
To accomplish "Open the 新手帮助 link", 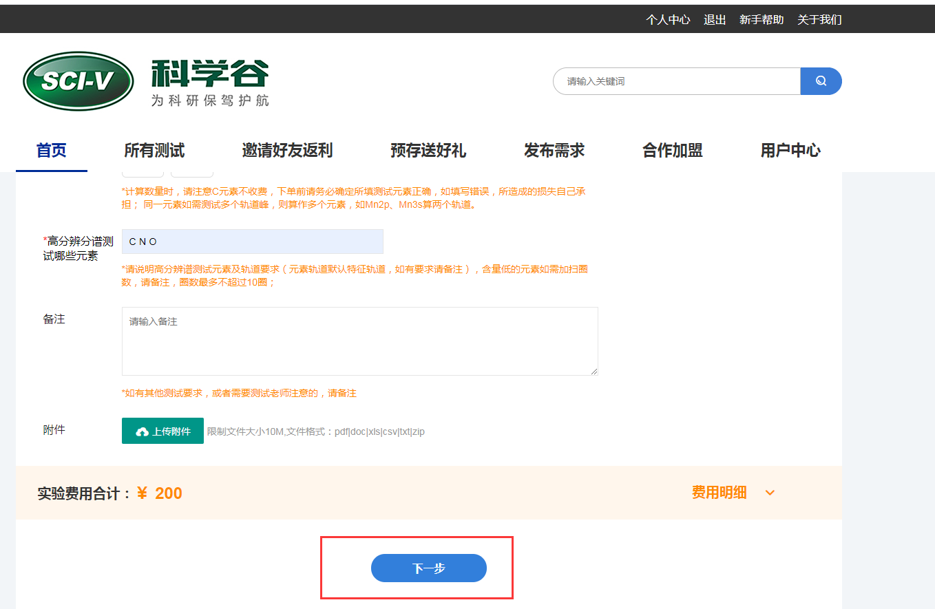I will click(x=761, y=20).
